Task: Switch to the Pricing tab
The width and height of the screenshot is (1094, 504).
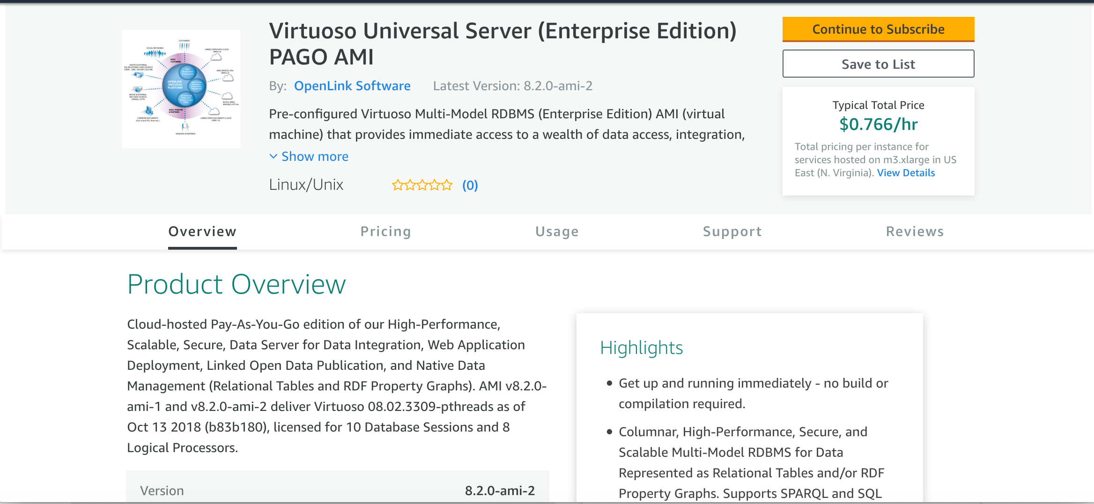Action: pyautogui.click(x=386, y=231)
